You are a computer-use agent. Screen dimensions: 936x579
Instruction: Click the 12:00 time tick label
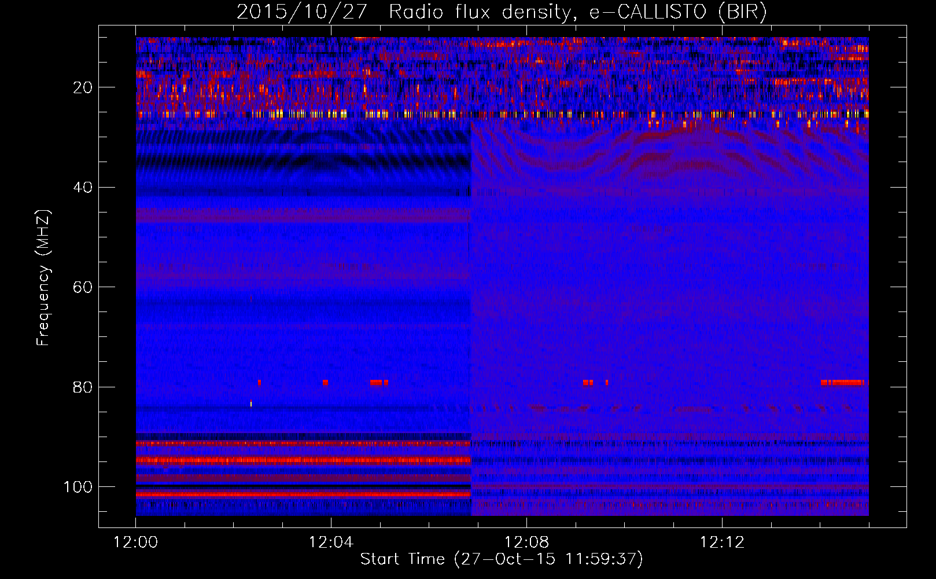136,543
